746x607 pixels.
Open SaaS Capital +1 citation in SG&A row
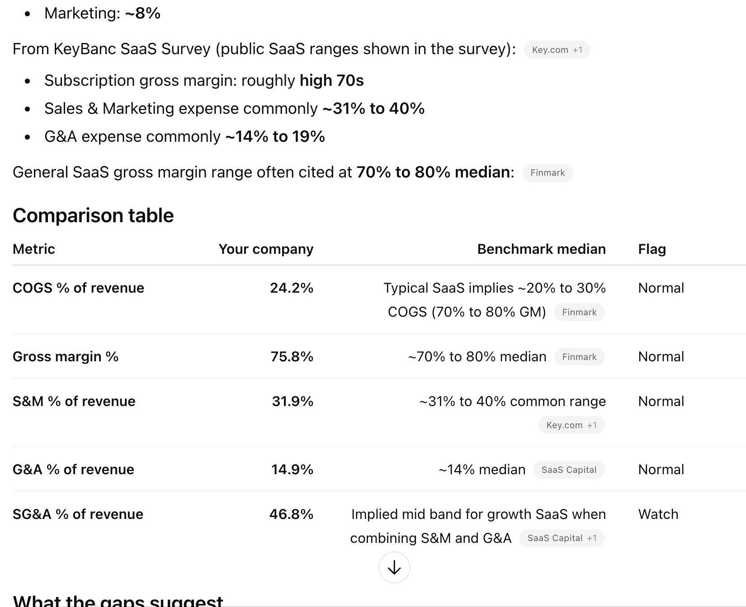(562, 538)
